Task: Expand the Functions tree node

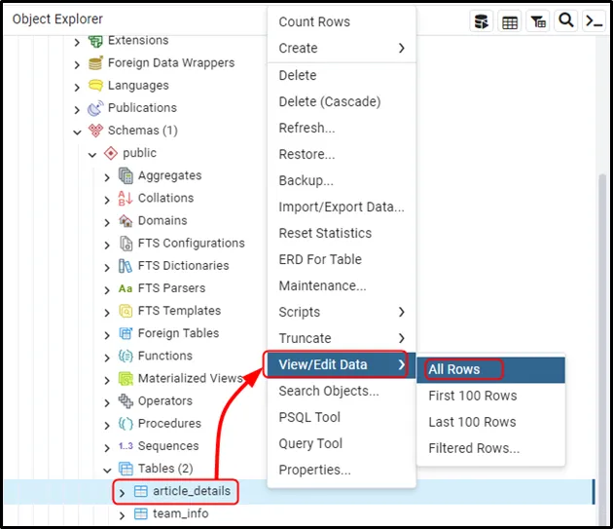Action: pyautogui.click(x=108, y=357)
